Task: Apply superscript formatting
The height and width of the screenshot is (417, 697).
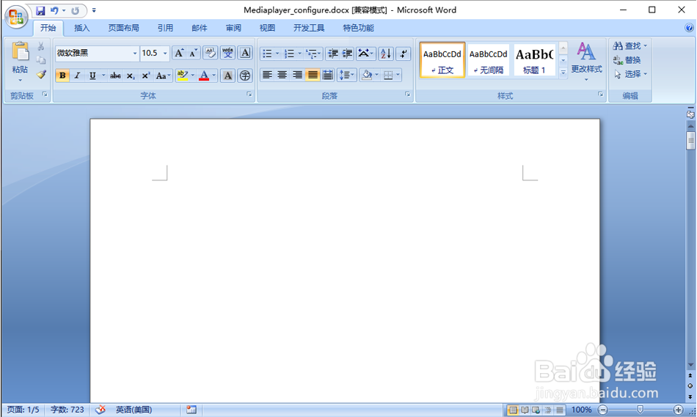Action: click(x=145, y=75)
